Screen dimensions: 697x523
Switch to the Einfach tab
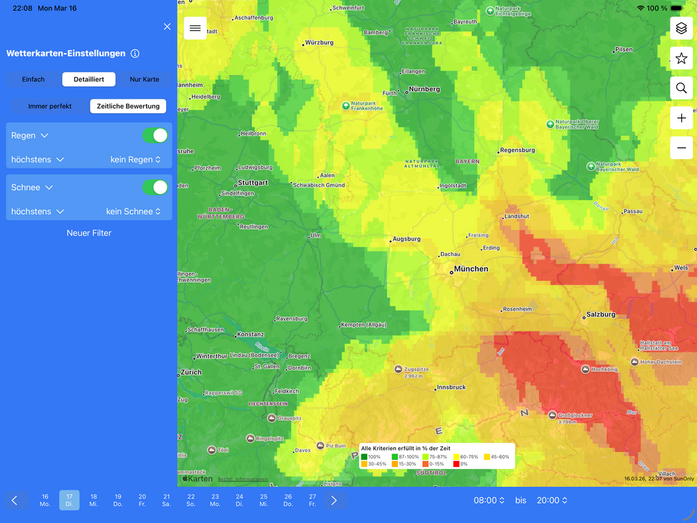[x=33, y=80]
